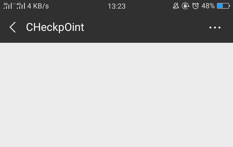Viewport: 233px width, 147px height.
Task: Tap the 48% battery percentage text
Action: [x=208, y=6]
